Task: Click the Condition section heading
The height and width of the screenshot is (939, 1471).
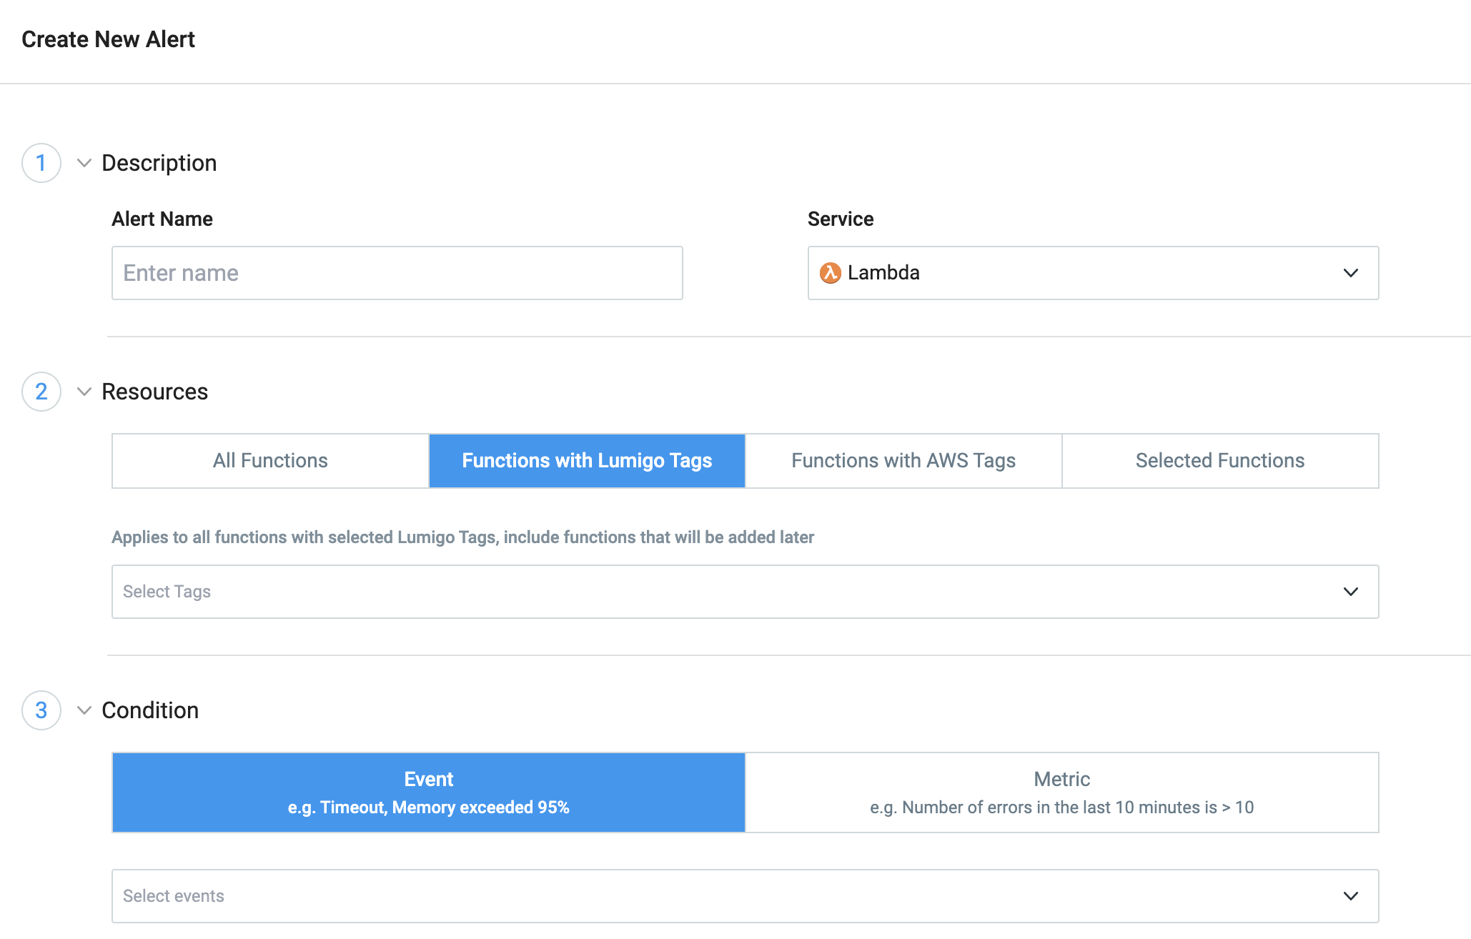Action: pyautogui.click(x=150, y=710)
